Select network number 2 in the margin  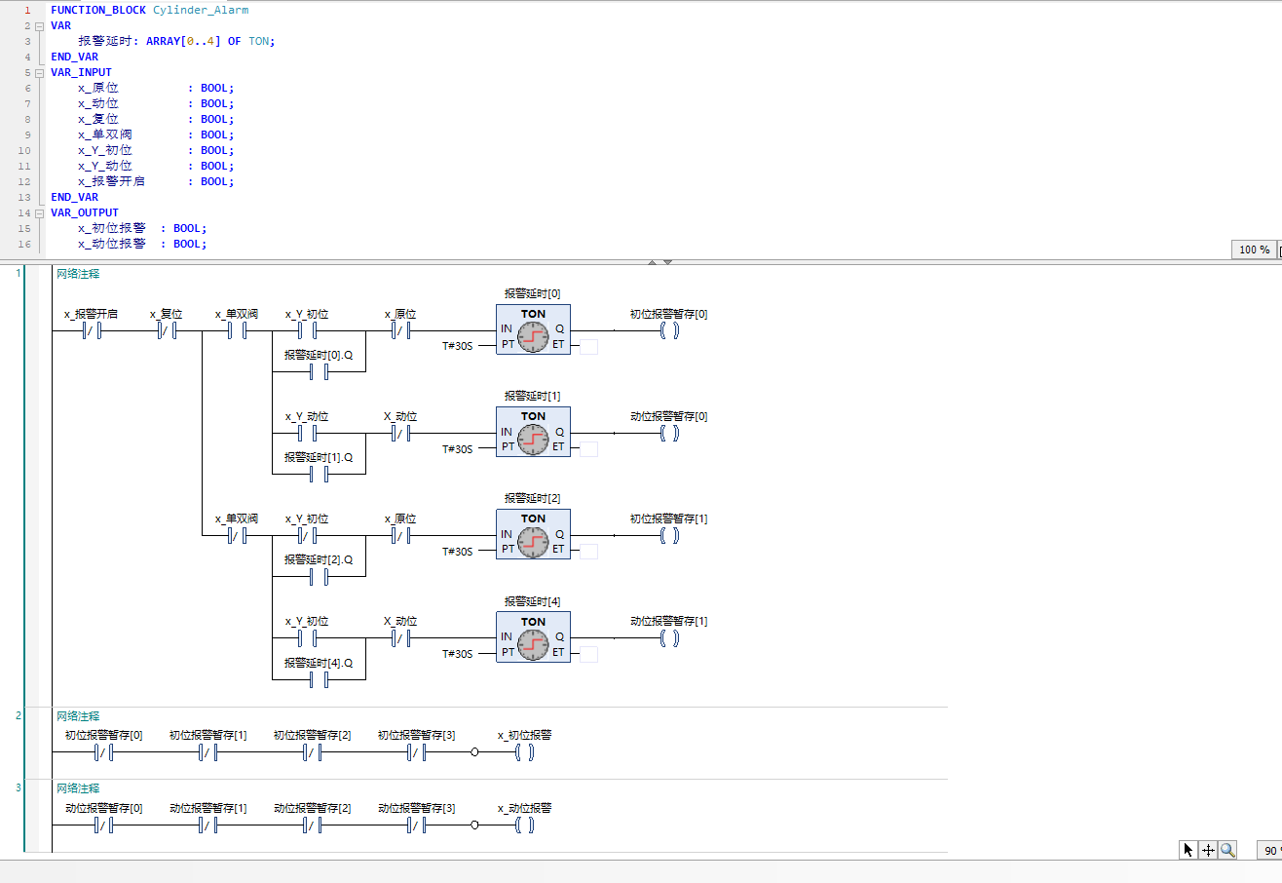tap(18, 715)
